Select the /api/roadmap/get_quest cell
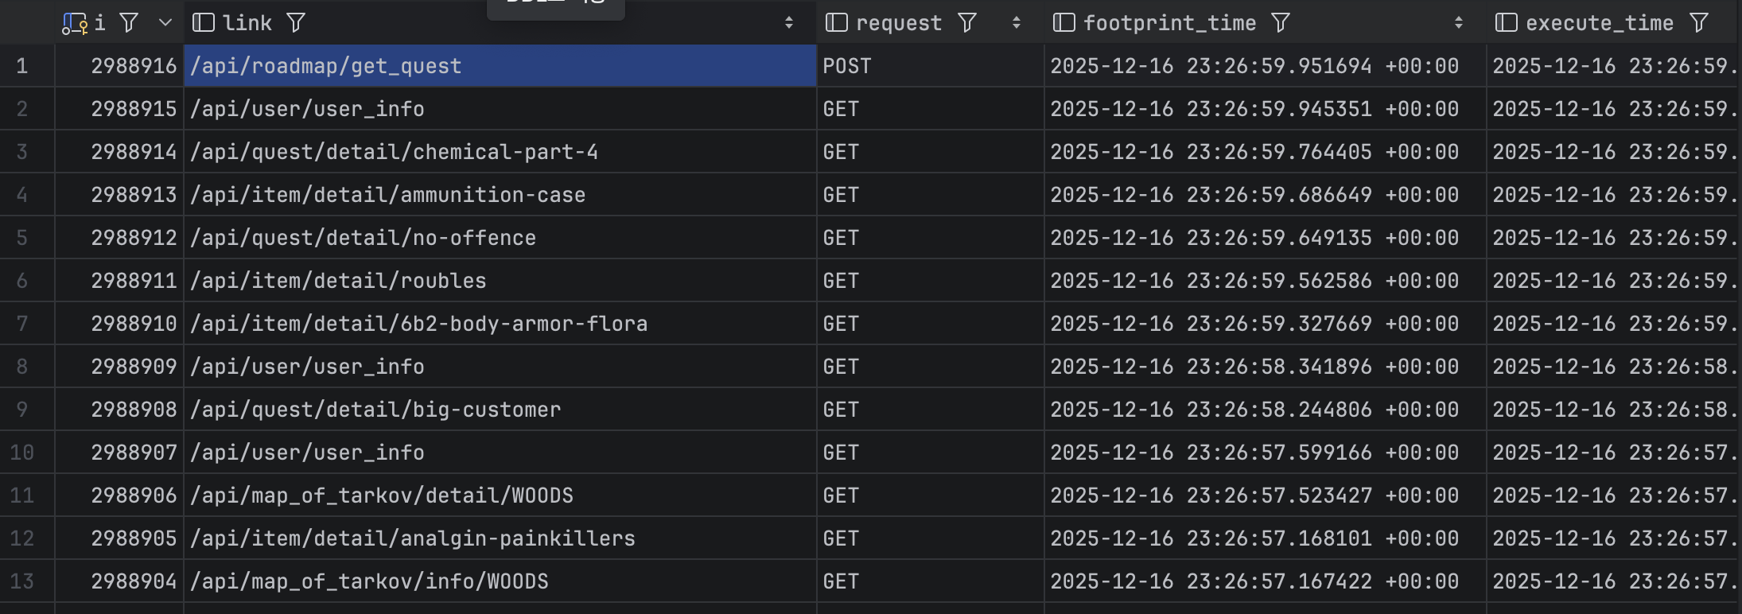Image resolution: width=1742 pixels, height=614 pixels. coord(500,66)
